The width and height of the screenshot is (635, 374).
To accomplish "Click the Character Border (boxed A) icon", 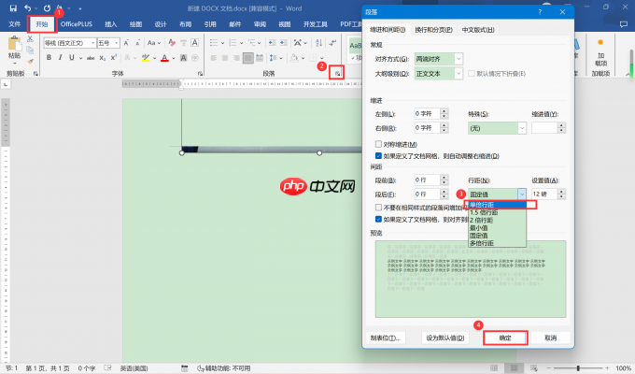I will pos(195,43).
